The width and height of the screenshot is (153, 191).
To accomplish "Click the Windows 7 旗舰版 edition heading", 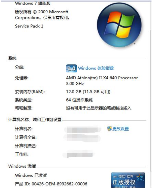I will click(x=33, y=3).
